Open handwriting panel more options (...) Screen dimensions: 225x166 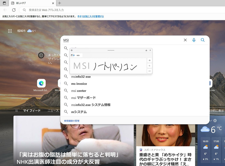click(150, 71)
